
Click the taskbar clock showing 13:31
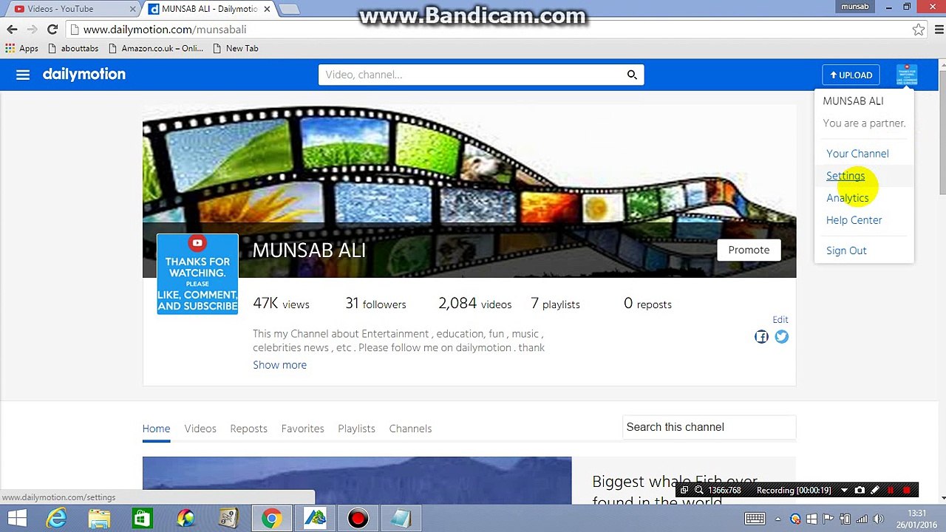pyautogui.click(x=916, y=519)
